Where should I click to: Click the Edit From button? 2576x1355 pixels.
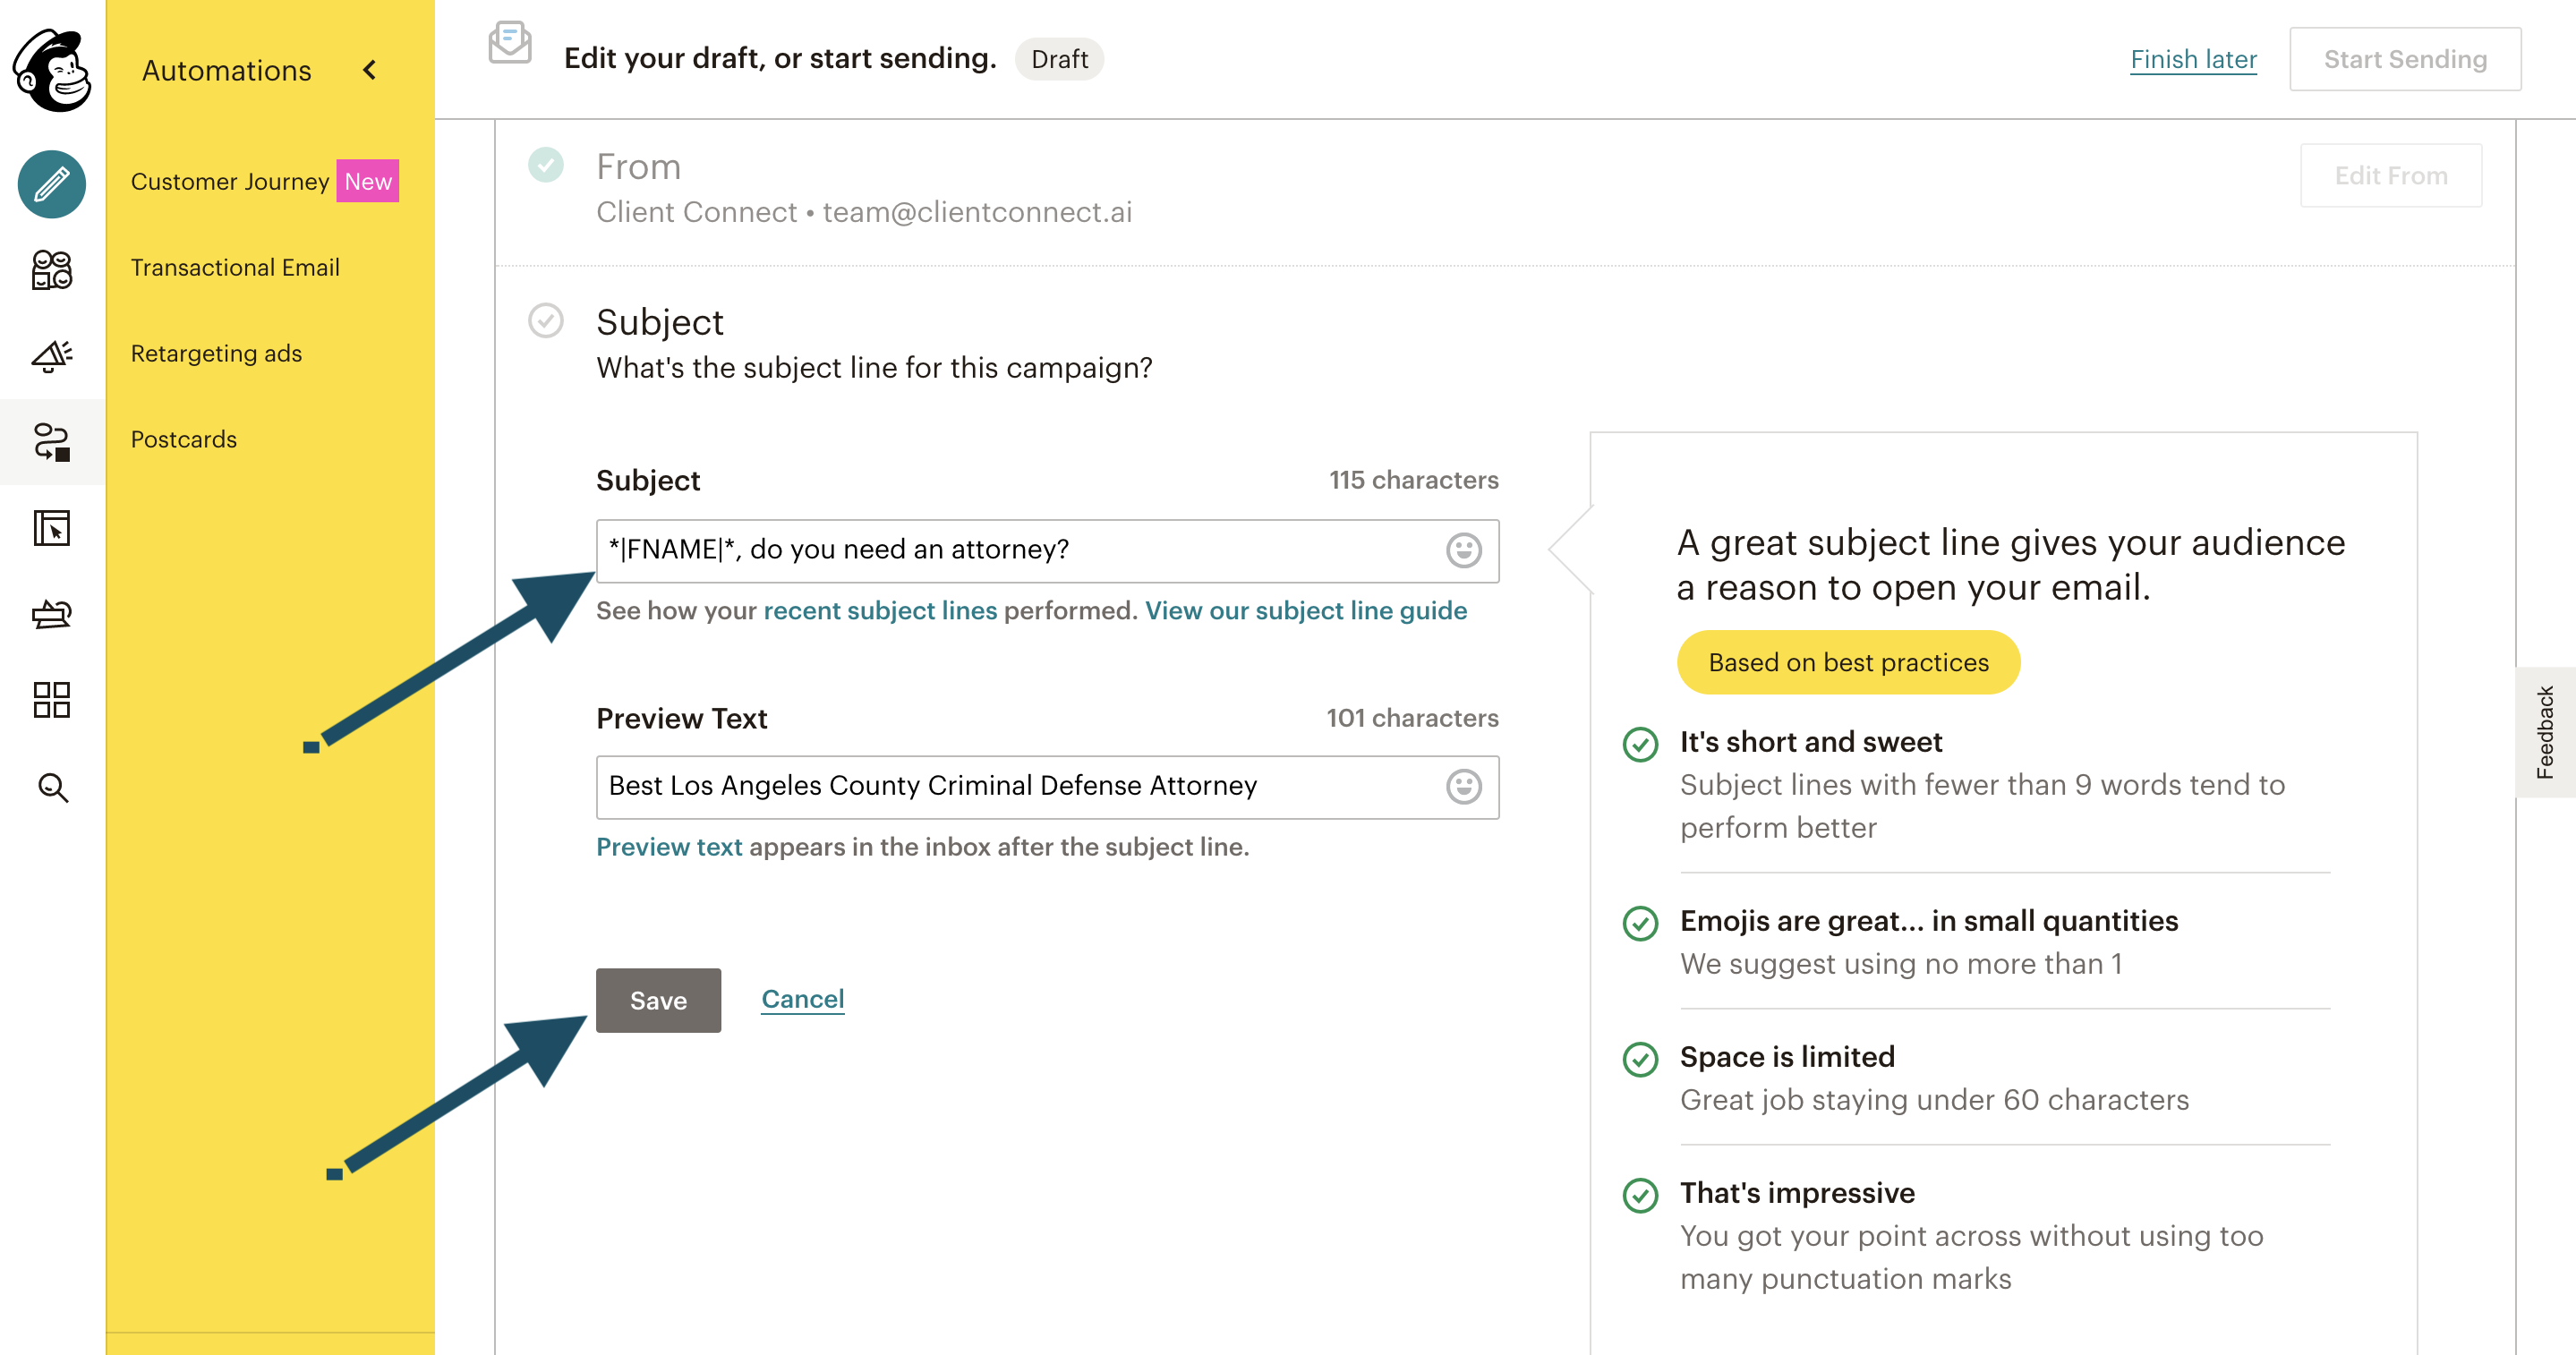[x=2391, y=175]
